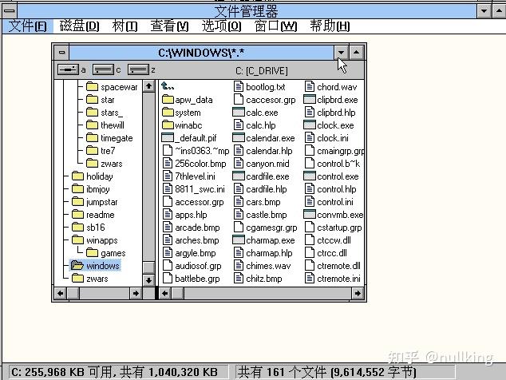The width and height of the screenshot is (506, 380).
Task: Click the tree pane horizontal scroll thumb
Action: click(x=73, y=293)
